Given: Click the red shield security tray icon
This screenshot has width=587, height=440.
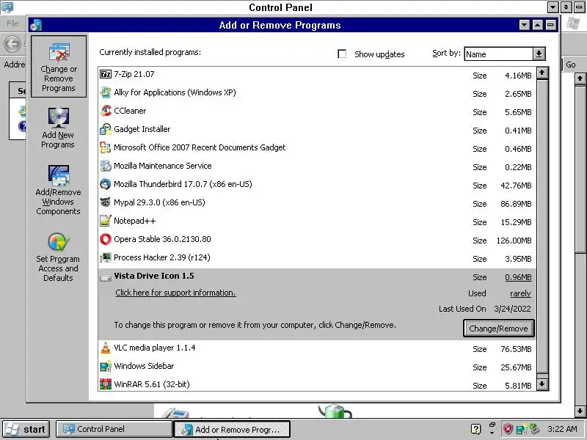Looking at the screenshot, I should tap(508, 429).
